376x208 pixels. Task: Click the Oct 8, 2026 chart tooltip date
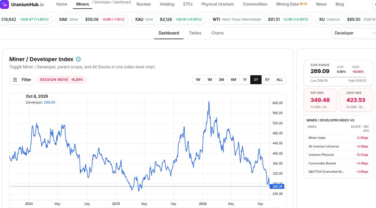point(37,96)
